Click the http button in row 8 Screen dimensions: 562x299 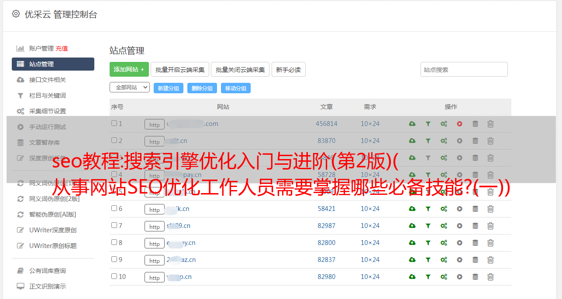pos(155,243)
